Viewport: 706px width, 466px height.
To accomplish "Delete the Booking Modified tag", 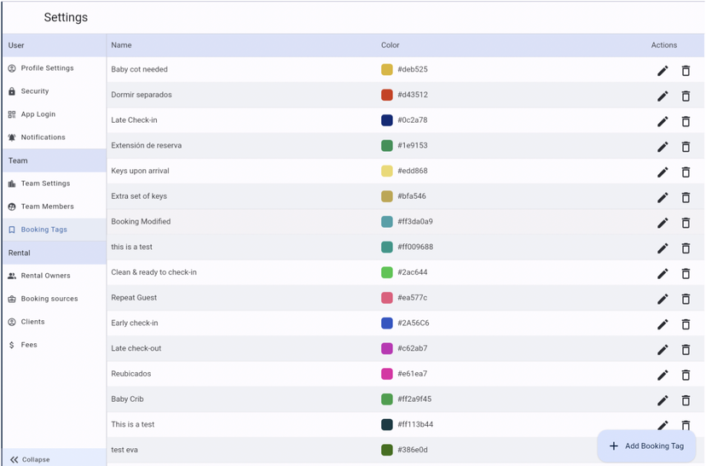I will [686, 223].
